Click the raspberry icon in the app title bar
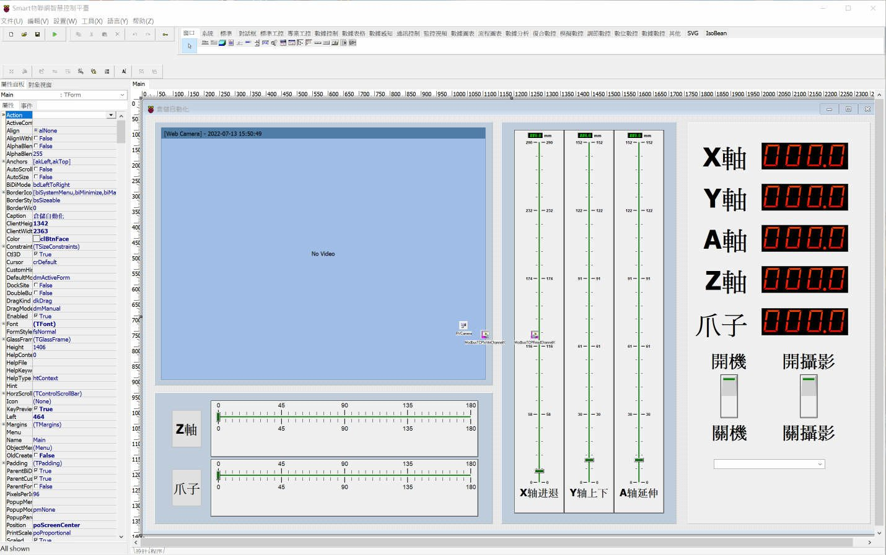The image size is (886, 555). [x=7, y=8]
